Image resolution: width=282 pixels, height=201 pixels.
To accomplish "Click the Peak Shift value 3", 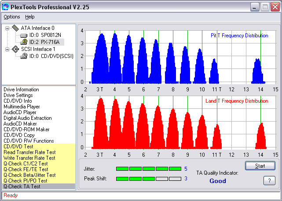I will pyautogui.click(x=186, y=179).
